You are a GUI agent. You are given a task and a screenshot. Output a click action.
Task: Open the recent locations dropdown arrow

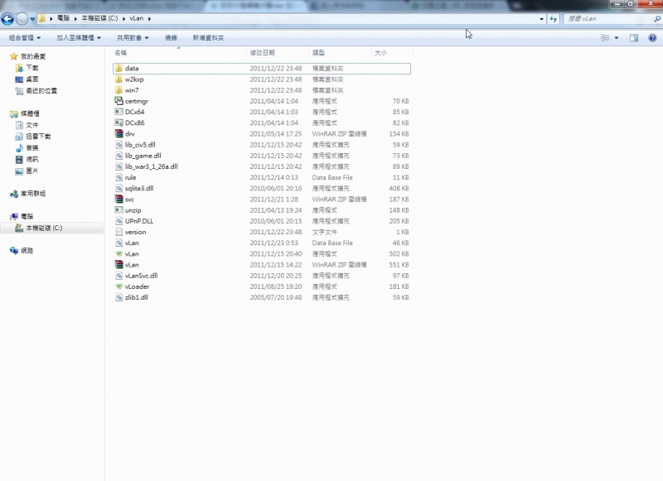[x=32, y=19]
